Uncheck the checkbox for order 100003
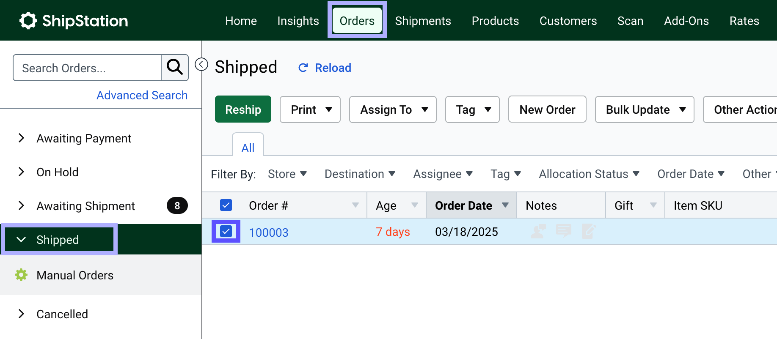 [226, 231]
